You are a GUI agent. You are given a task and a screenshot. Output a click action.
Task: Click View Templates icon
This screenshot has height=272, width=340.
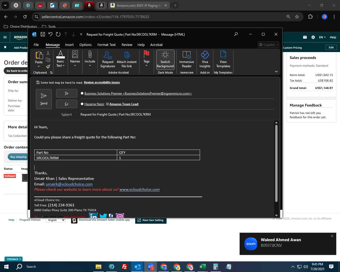(223, 59)
